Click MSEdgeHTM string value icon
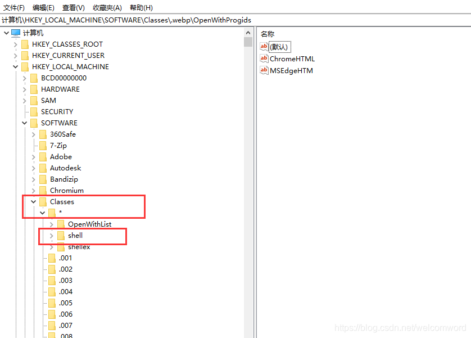 (264, 70)
